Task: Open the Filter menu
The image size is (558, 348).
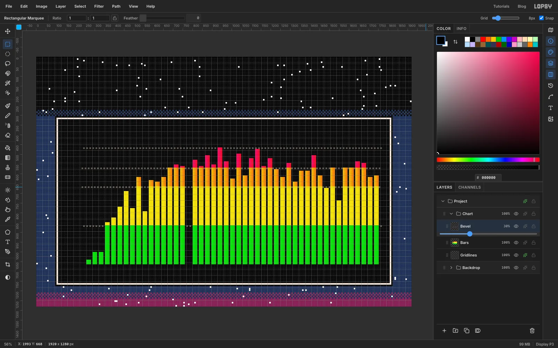Action: click(x=99, y=6)
